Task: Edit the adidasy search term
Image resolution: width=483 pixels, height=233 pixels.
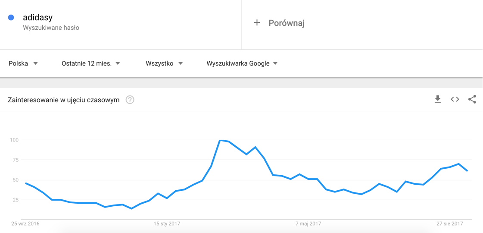Action: pos(37,18)
